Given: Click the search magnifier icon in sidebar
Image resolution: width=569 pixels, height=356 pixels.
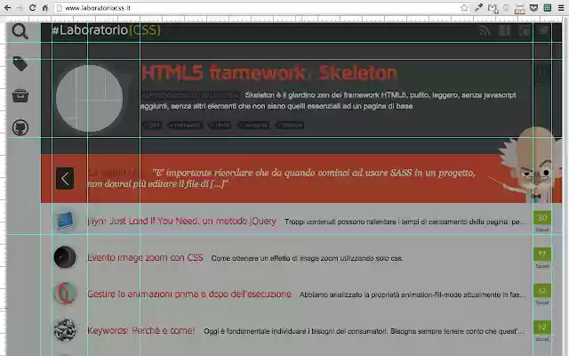Looking at the screenshot, I should click(20, 33).
